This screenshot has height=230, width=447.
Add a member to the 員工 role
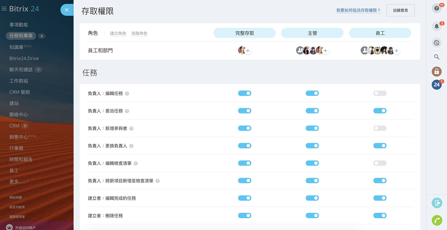396,51
